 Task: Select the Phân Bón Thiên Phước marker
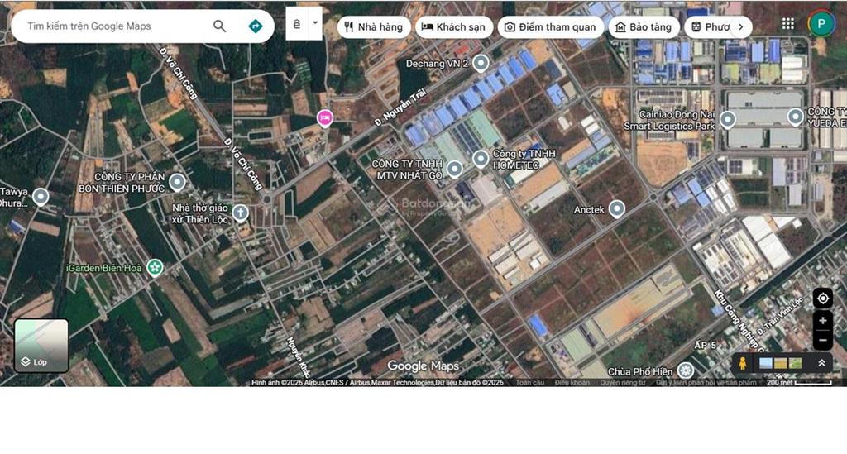[x=177, y=183]
